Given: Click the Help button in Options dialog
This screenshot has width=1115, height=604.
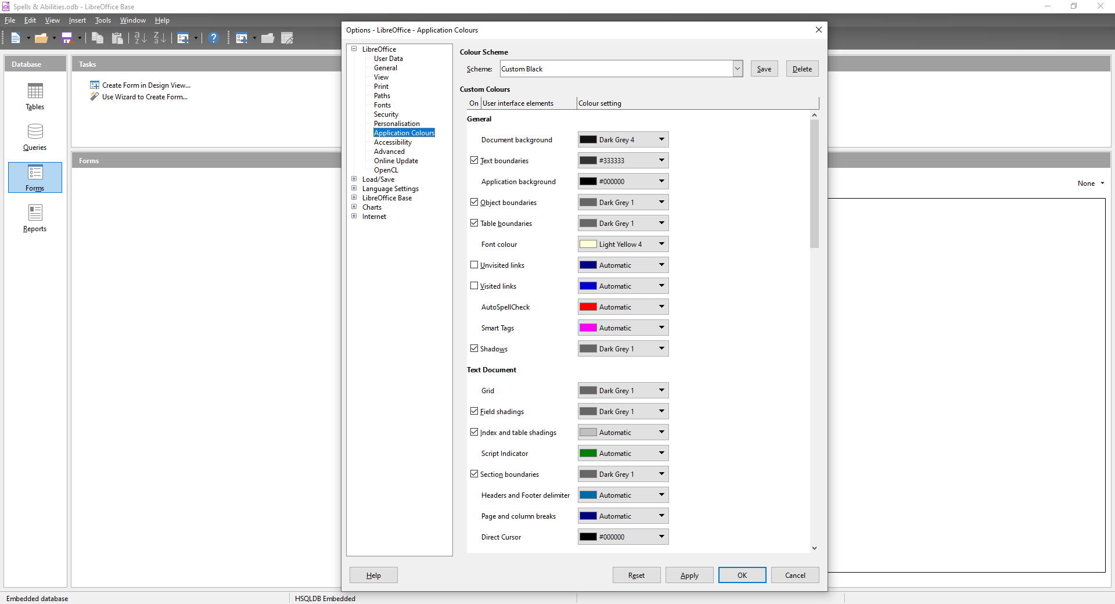Looking at the screenshot, I should pos(373,575).
